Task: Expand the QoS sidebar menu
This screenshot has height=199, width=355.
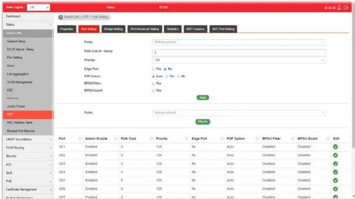Action: (x=28, y=173)
